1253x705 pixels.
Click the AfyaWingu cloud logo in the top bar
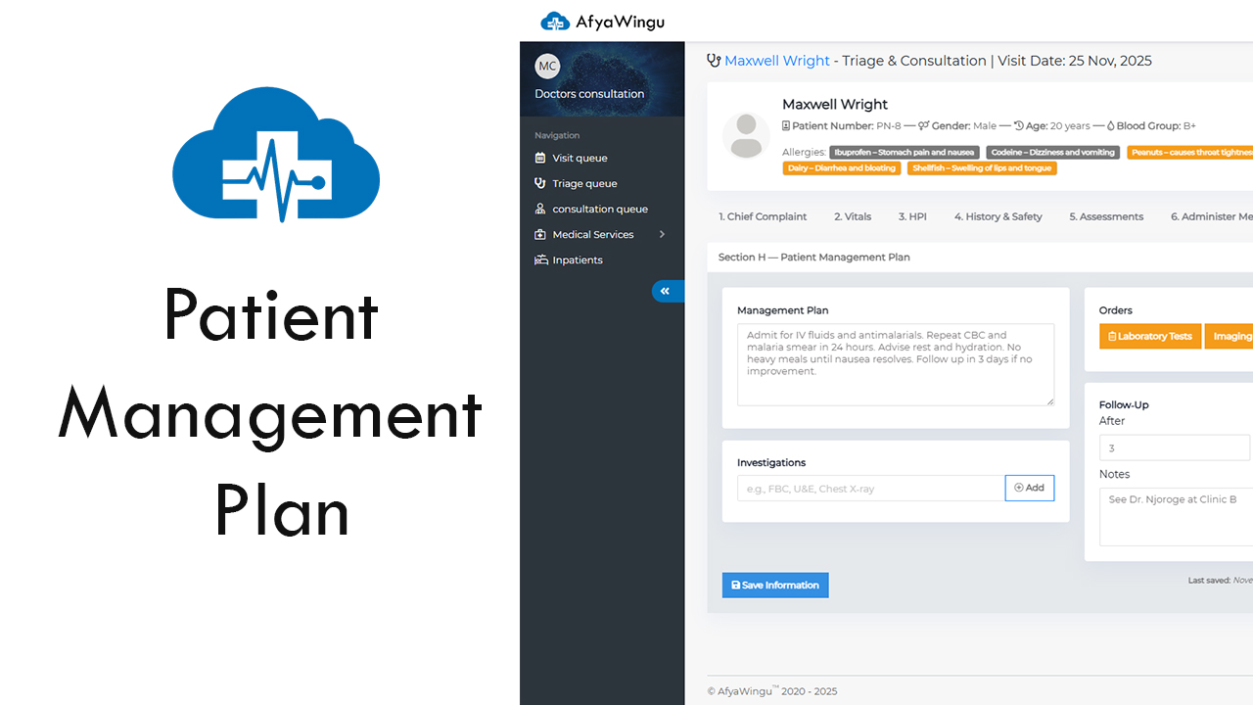click(555, 21)
